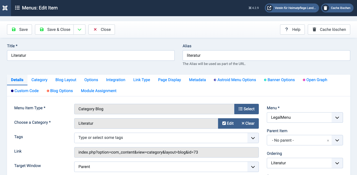Open site preview external link icon
Viewport: 357px width, 175px height.
269,8
